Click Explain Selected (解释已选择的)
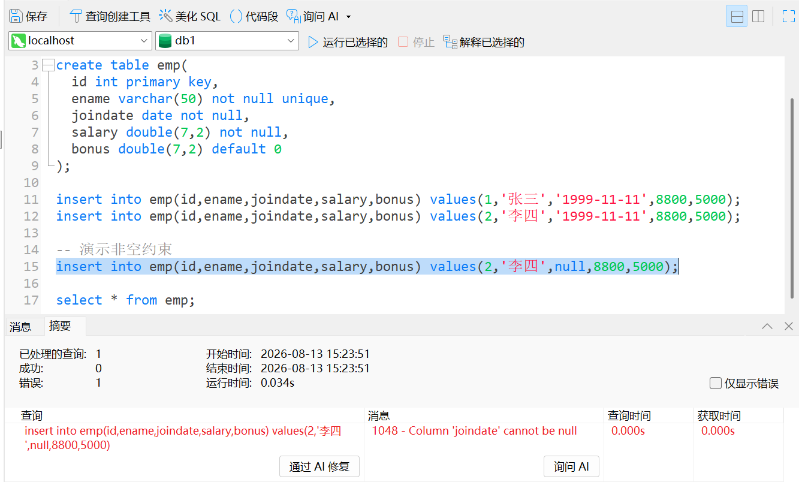The image size is (799, 482). (484, 42)
